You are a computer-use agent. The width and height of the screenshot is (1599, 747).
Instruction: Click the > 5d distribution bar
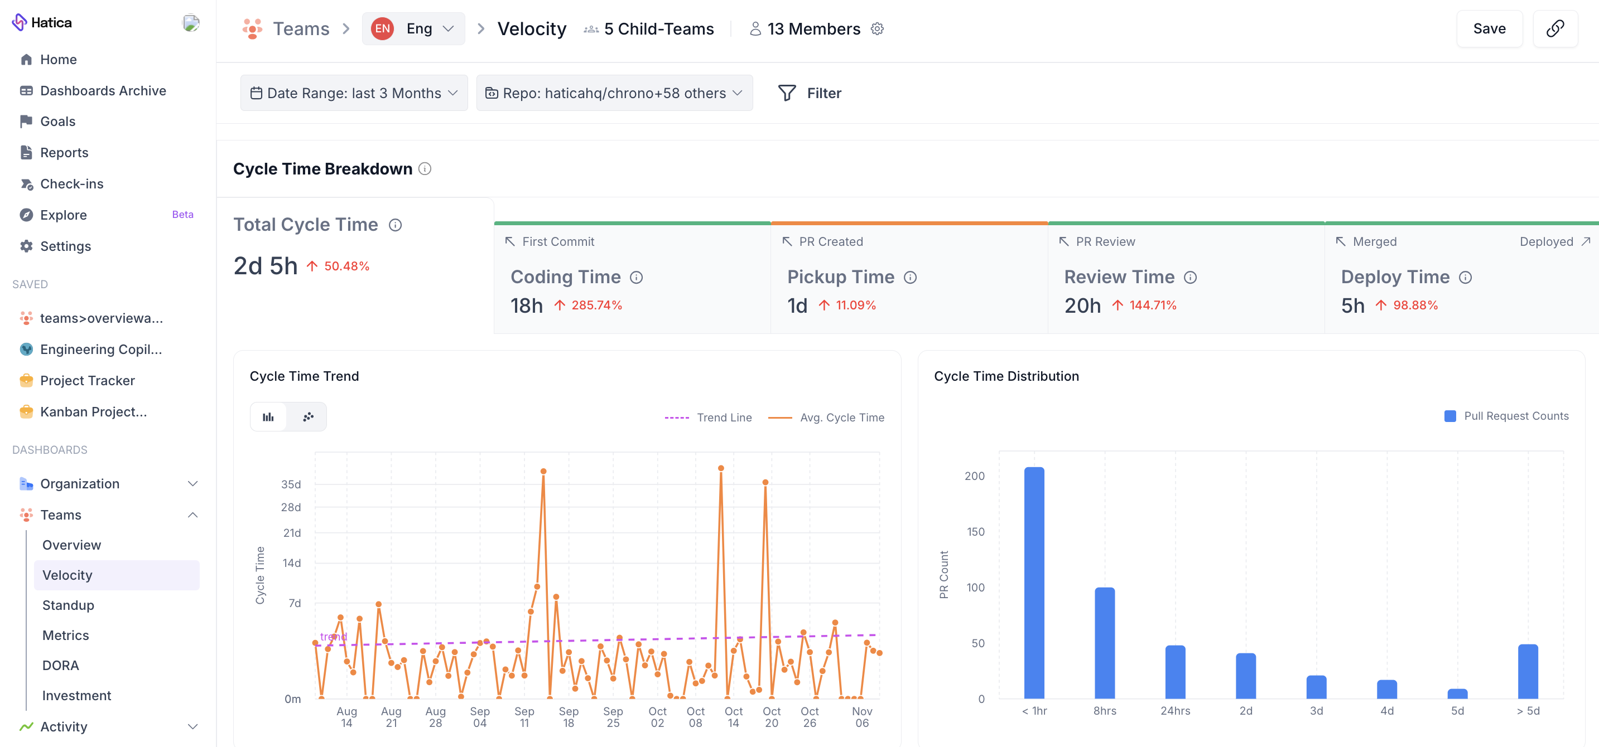(1528, 671)
